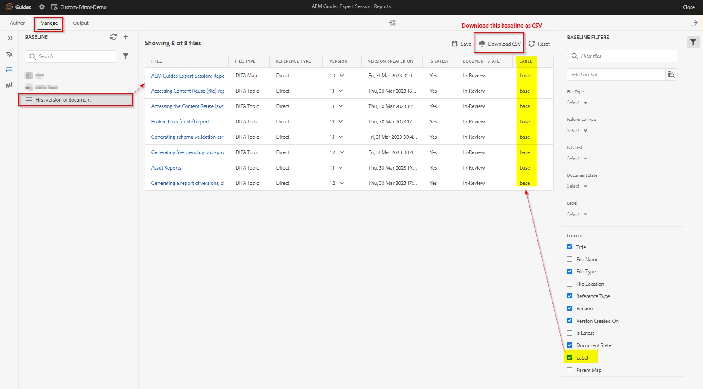
Task: Uncheck the Version Created On column checkbox
Action: point(569,321)
